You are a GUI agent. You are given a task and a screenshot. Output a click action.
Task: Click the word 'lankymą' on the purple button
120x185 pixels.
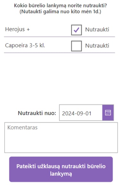click(61, 174)
